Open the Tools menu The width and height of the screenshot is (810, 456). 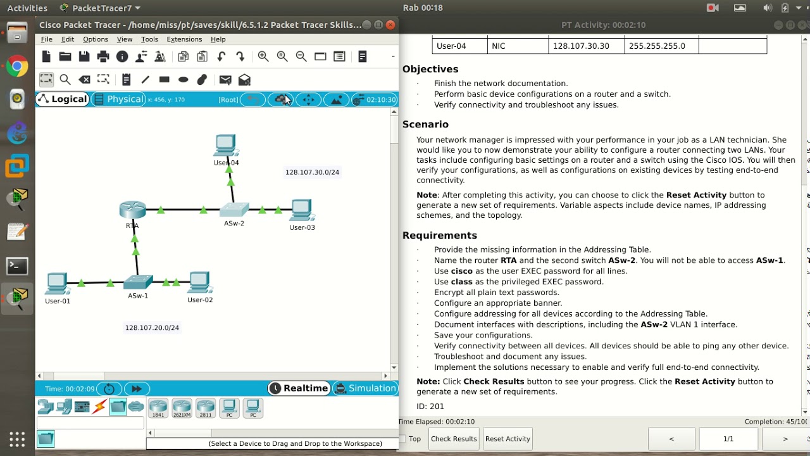point(149,39)
